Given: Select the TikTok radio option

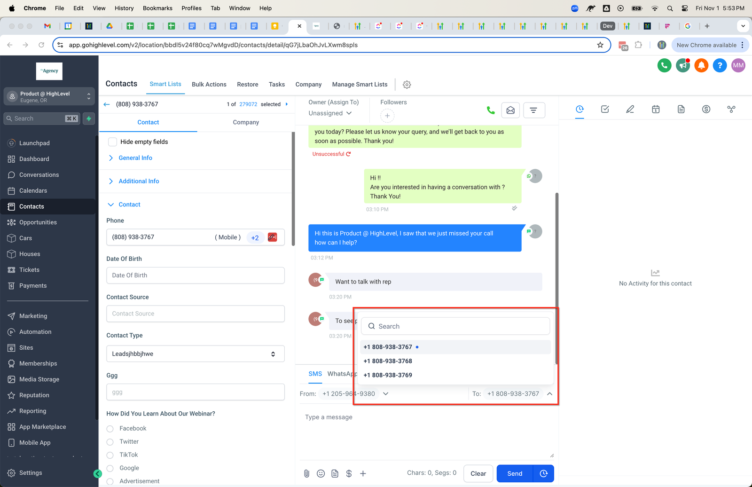Looking at the screenshot, I should tap(110, 455).
